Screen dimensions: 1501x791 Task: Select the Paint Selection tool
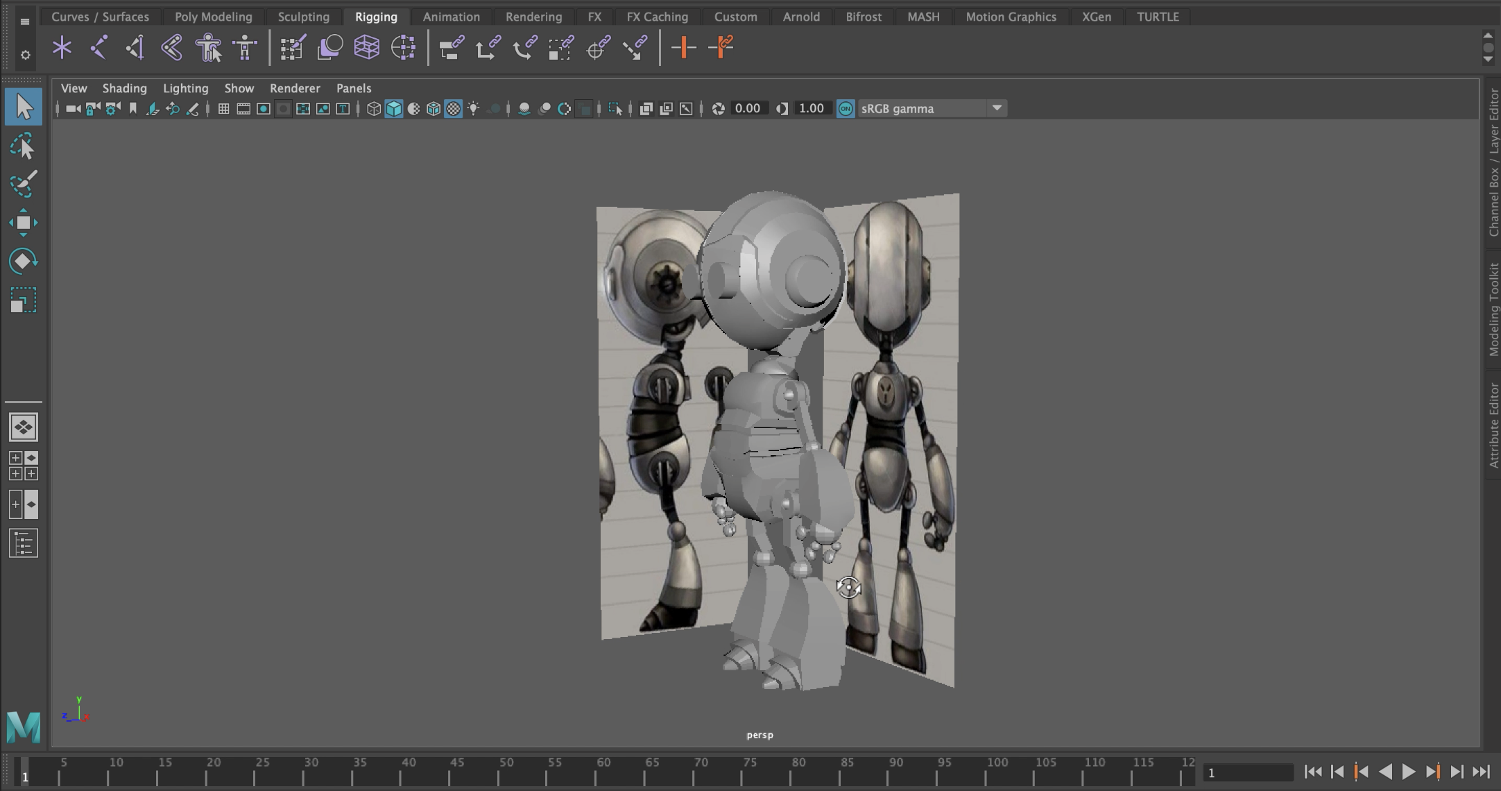point(23,185)
